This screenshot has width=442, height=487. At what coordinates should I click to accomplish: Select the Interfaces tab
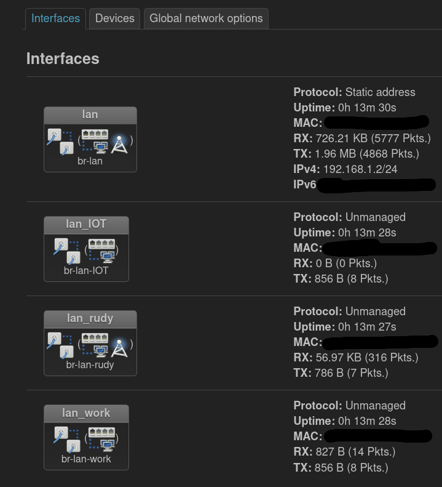point(55,18)
